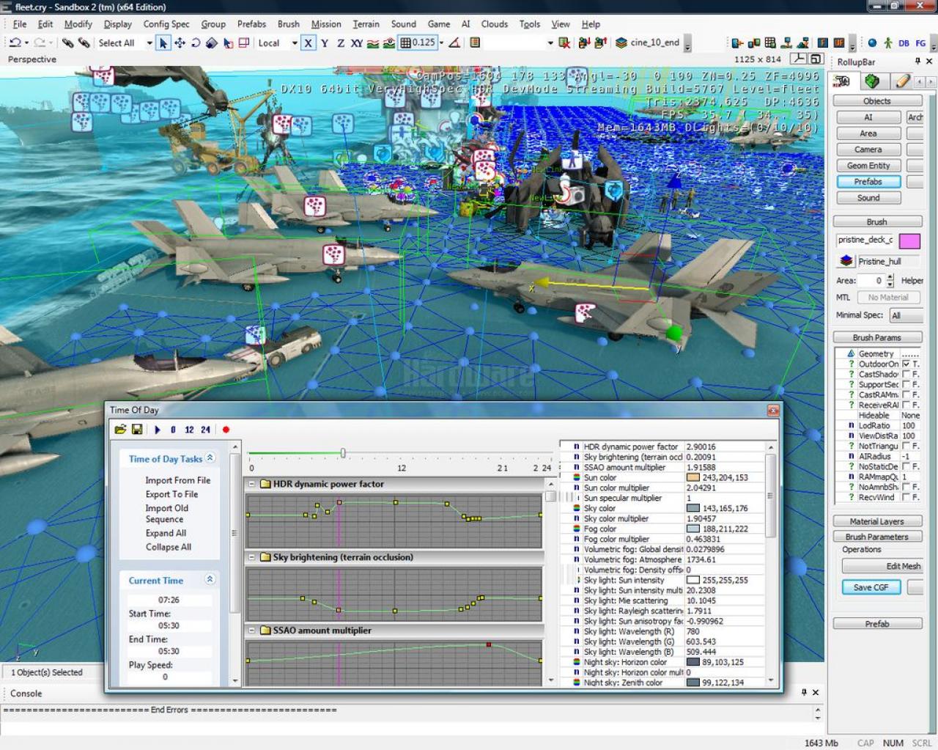Collapse the SSAO amount multiplier graph
Screen dimensions: 938x750
click(251, 630)
